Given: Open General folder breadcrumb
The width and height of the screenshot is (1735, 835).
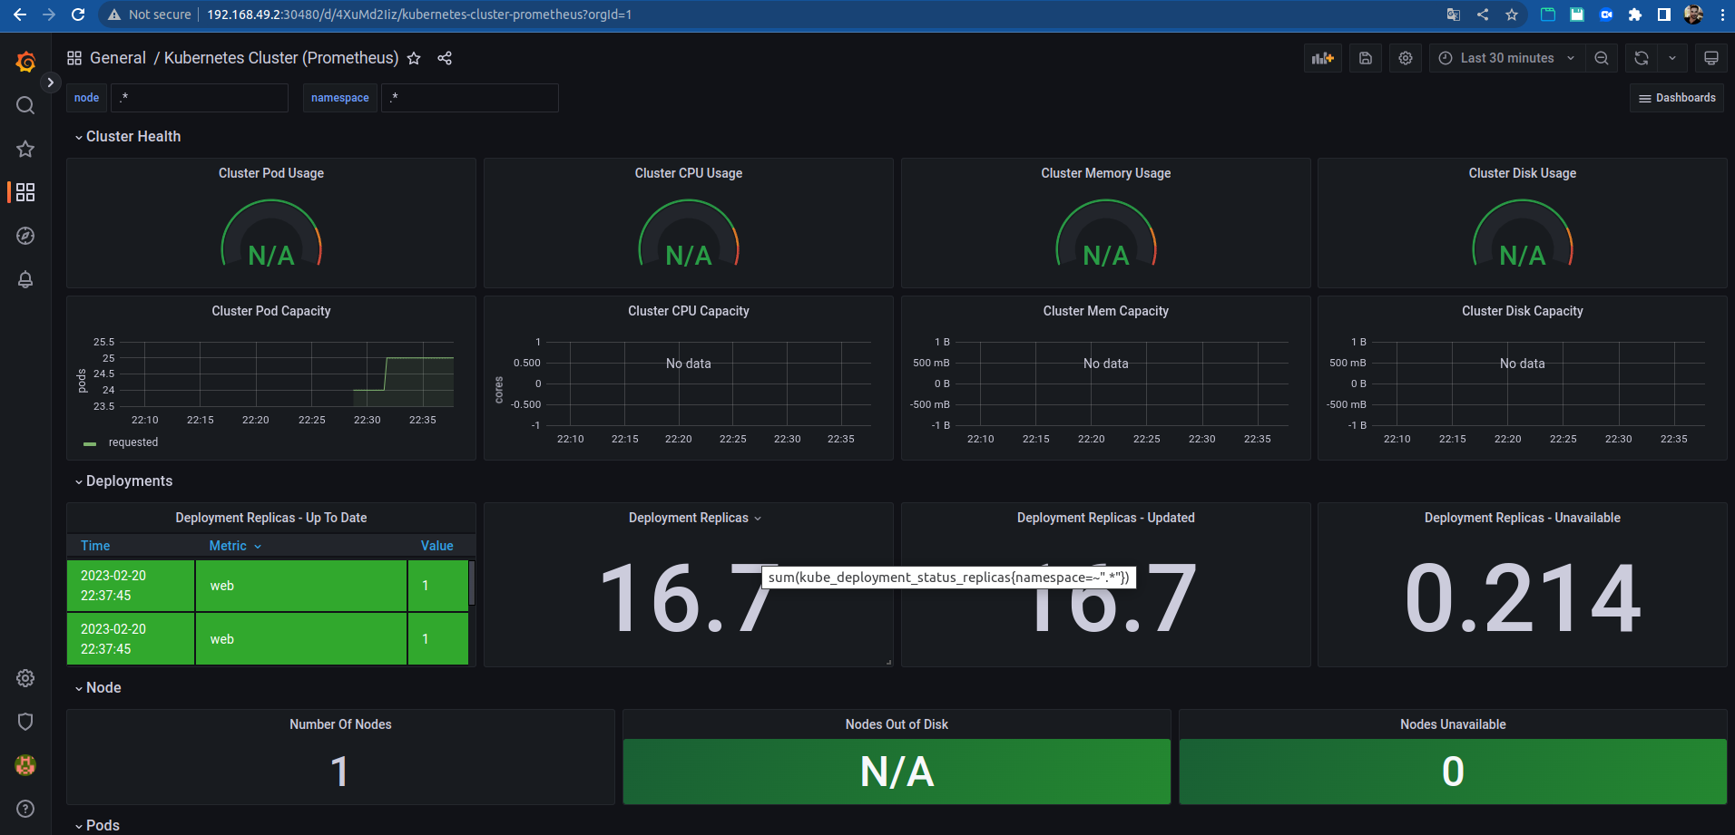Looking at the screenshot, I should coord(118,58).
